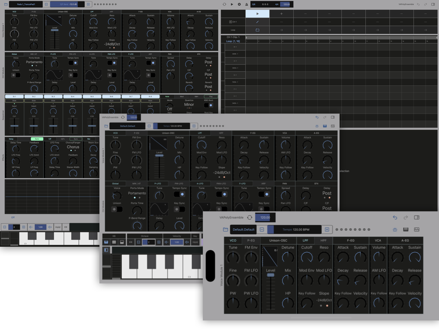Switch to HPF tab in frontmost window
This screenshot has width=439, height=329.
tap(323, 240)
